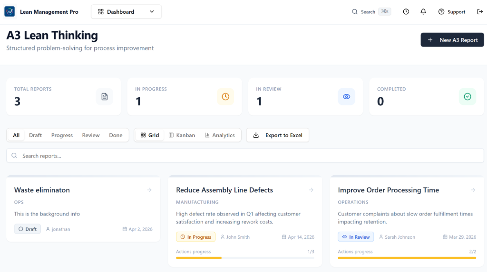Click the Apr 2, 2026 date

137,229
